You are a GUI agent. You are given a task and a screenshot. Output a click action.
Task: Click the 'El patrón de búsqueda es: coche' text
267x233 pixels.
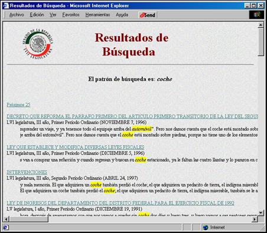[130, 79]
